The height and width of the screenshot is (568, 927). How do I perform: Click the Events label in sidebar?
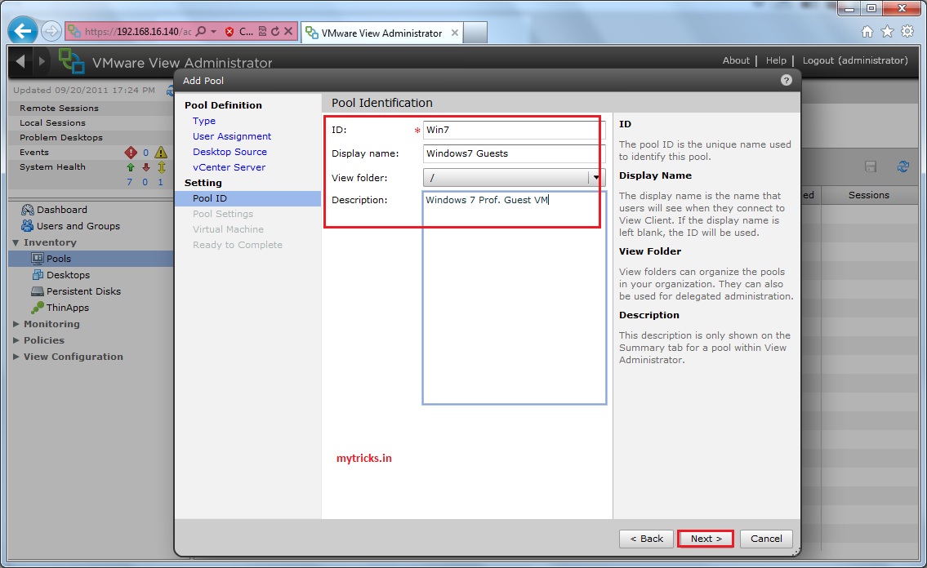tap(33, 153)
